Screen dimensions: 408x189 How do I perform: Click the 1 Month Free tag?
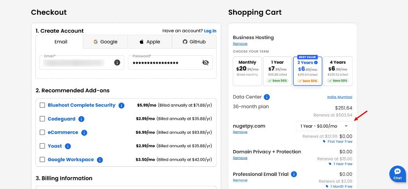pyautogui.click(x=339, y=186)
